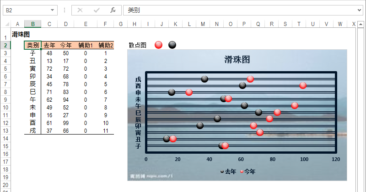Image resolution: width=366 pixels, height=192 pixels.
Task: Select the cell containing 子
Action: click(x=32, y=53)
